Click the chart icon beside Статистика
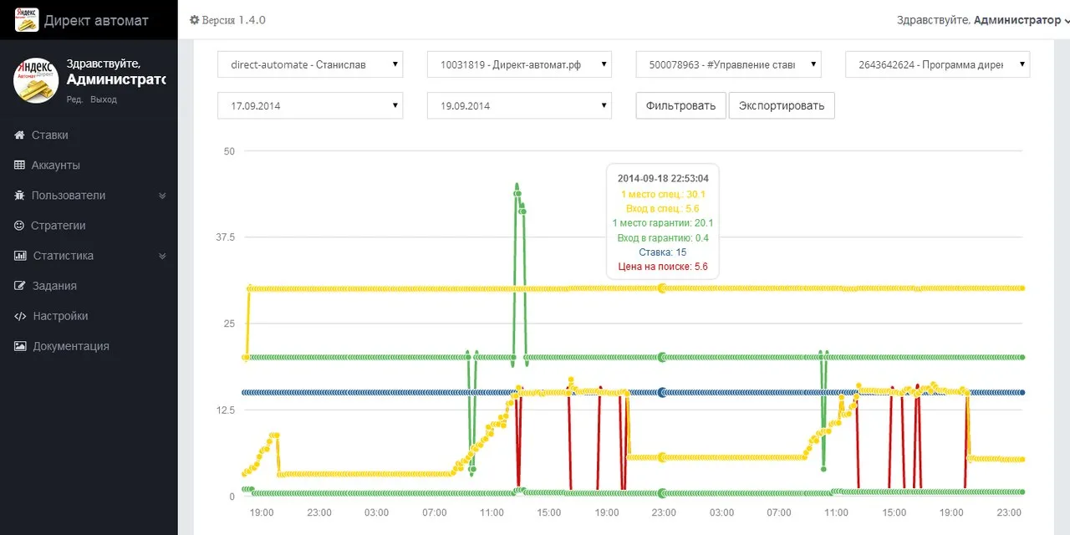1070x535 pixels. (19, 256)
